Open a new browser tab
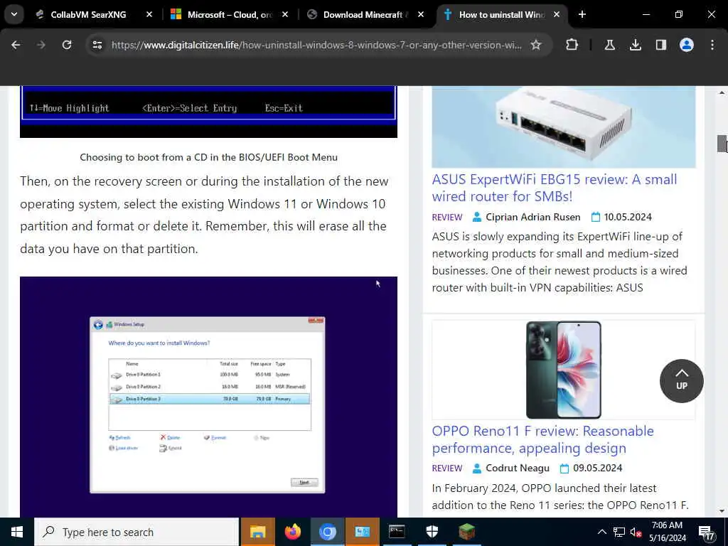This screenshot has height=546, width=728. 582,15
